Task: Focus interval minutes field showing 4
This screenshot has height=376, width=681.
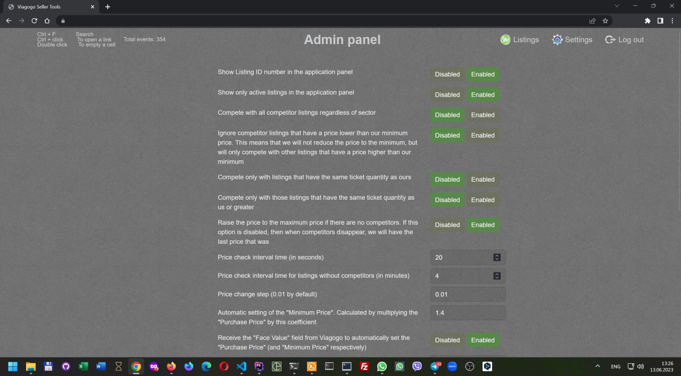Action: tap(468, 276)
